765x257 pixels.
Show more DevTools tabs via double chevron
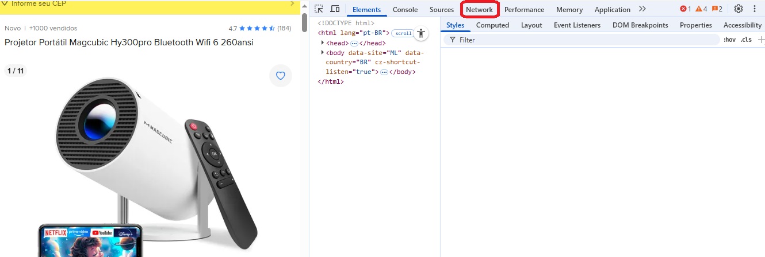(642, 9)
